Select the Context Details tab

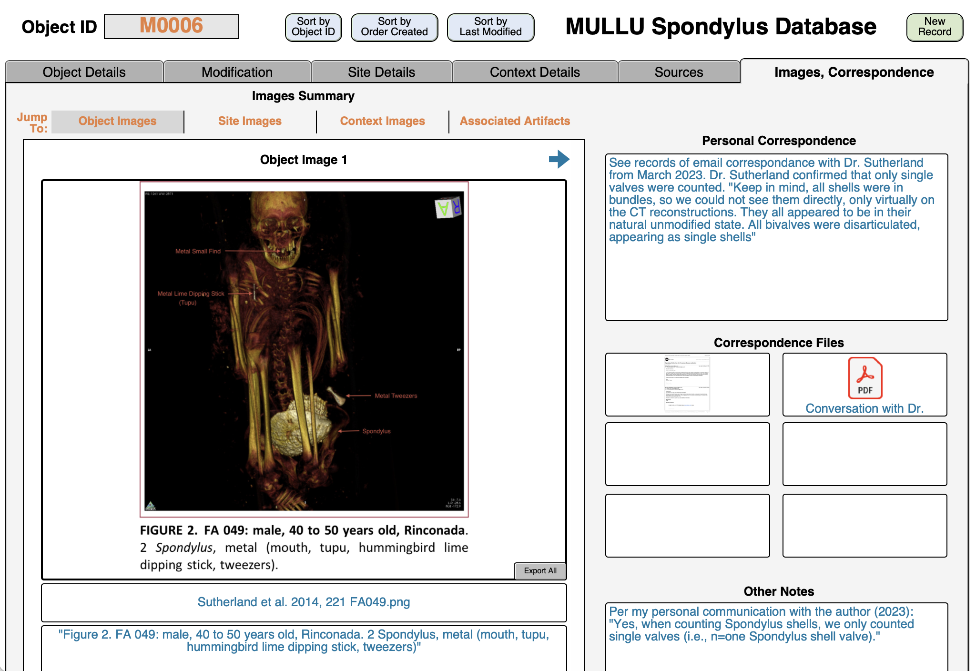pyautogui.click(x=535, y=72)
